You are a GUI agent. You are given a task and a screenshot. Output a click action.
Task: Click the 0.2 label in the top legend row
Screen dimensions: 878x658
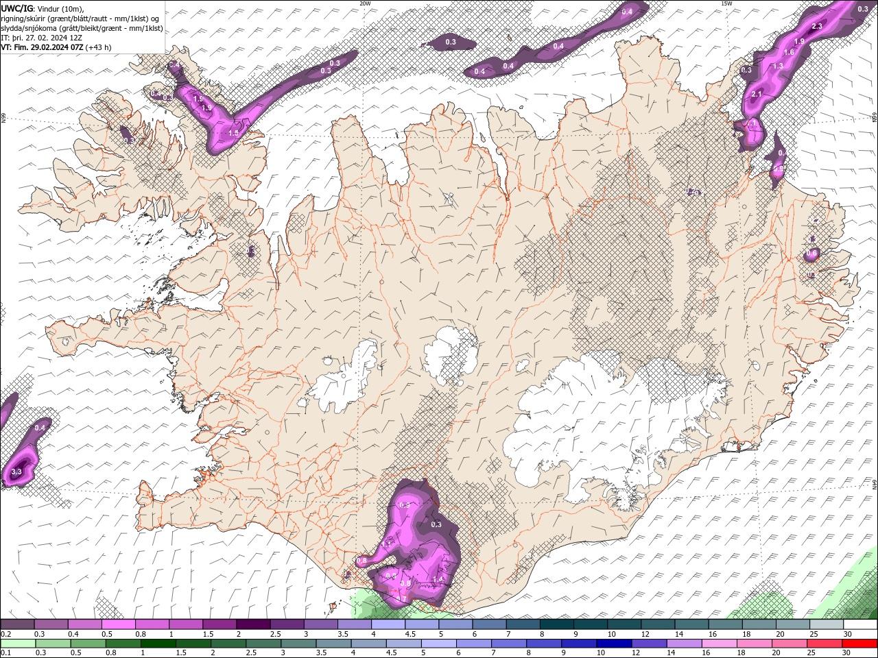tap(5, 634)
